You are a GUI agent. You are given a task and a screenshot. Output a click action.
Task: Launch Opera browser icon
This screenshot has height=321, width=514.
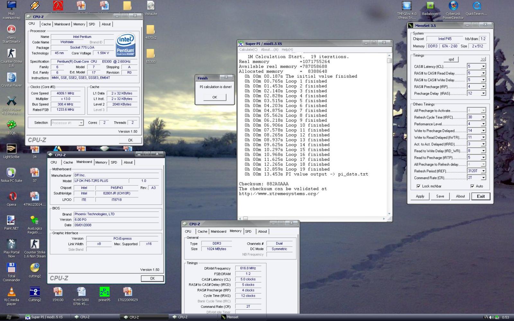12,199
